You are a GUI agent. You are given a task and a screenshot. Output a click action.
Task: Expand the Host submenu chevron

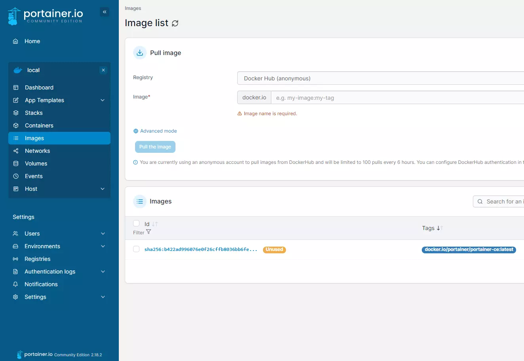click(103, 189)
